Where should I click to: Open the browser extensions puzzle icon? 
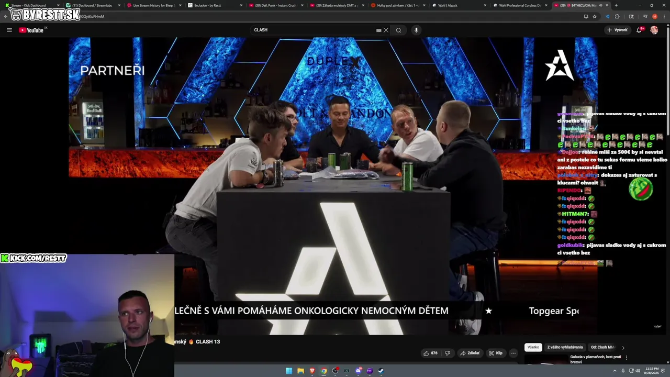pos(617,16)
